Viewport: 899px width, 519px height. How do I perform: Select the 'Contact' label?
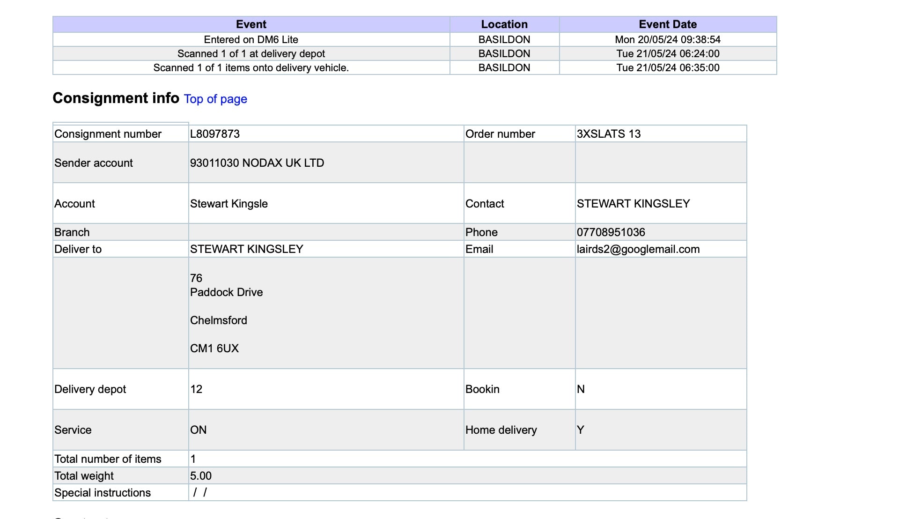tap(485, 204)
